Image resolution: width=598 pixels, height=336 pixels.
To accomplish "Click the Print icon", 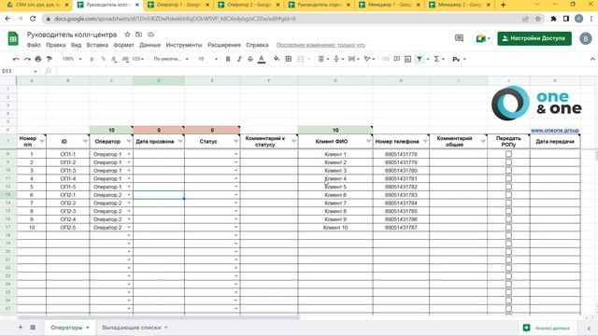I will point(38,59).
